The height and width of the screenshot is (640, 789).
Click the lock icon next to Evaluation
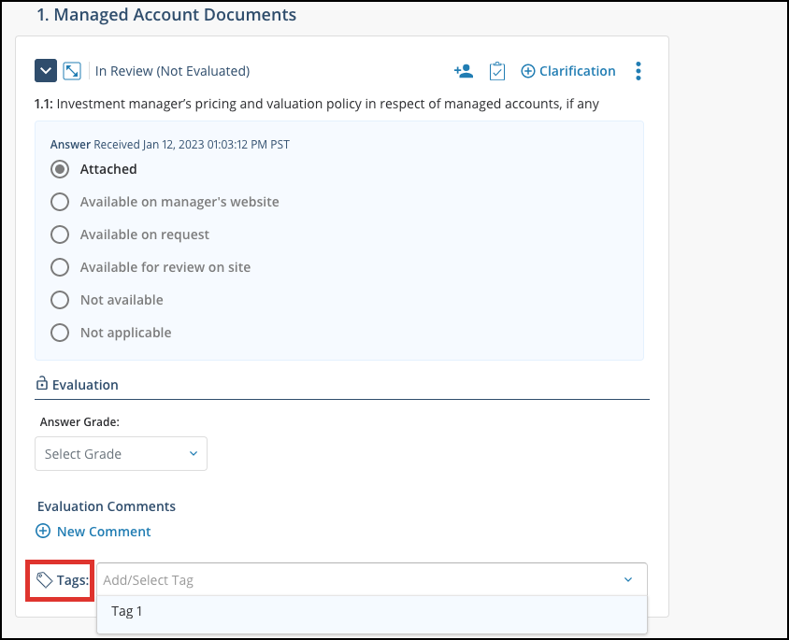tap(42, 384)
